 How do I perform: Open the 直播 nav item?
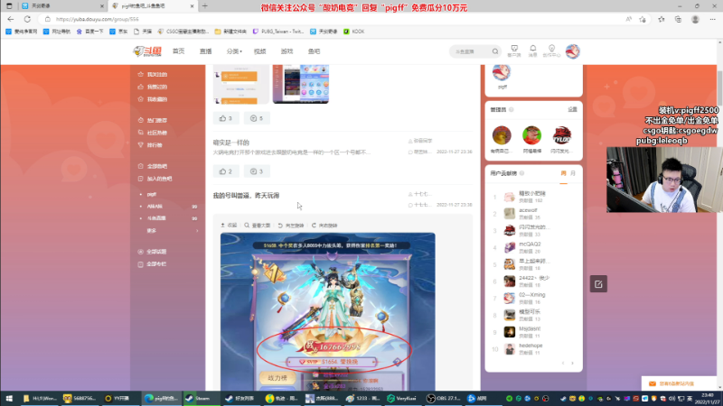coord(206,51)
